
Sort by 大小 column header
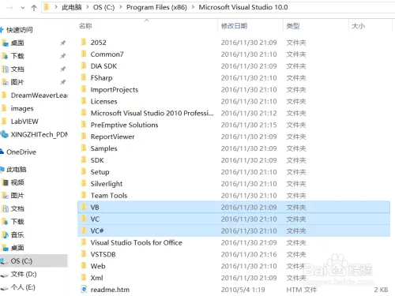tap(358, 26)
